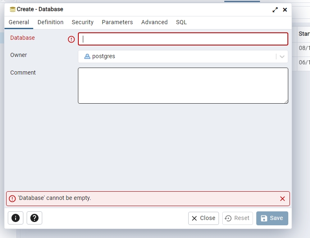Viewport: 310px width, 238px height.
Task: Maximize the Create - Database dialog
Action: click(x=275, y=9)
